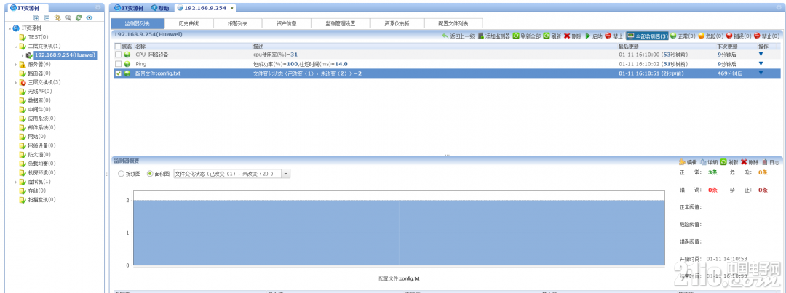This screenshot has height=293, width=786.
Task: Select the TEST(0) tree folder
Action: click(38, 37)
